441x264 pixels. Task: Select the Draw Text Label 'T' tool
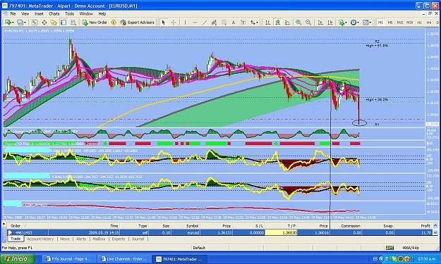[x=243, y=23]
